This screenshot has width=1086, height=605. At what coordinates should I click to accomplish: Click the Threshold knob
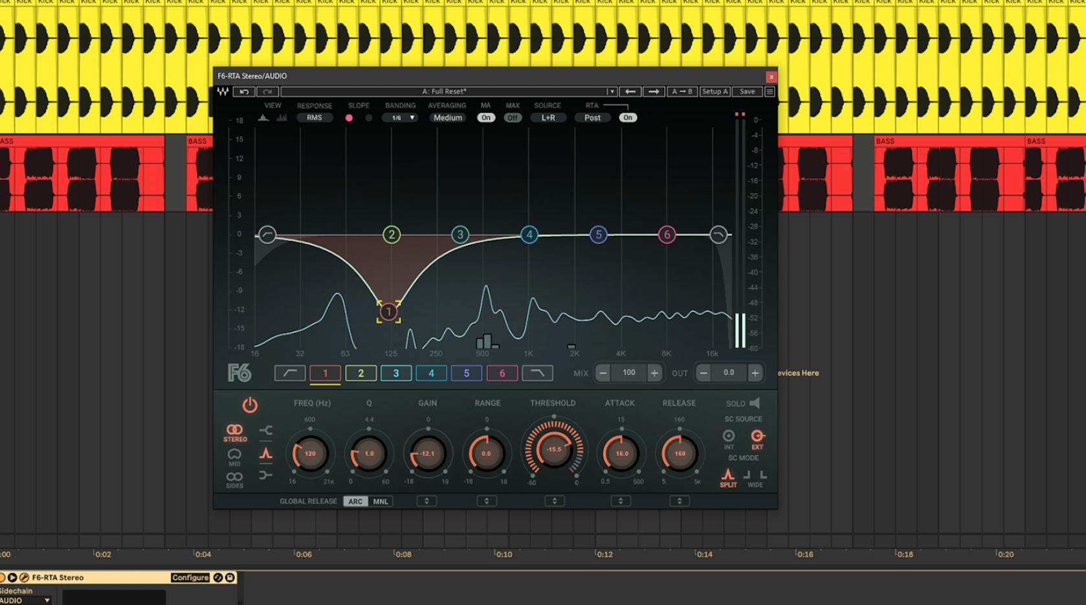[554, 449]
